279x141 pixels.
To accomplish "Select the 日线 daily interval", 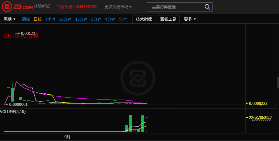I will coord(38,19).
